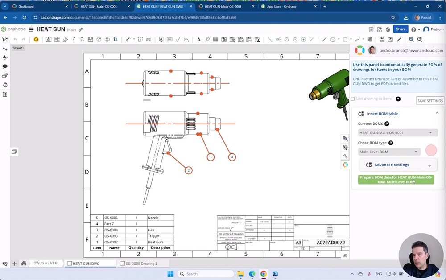The height and width of the screenshot is (280, 446).
Task: Click the pink circle beside BOM type
Action: coord(431,150)
